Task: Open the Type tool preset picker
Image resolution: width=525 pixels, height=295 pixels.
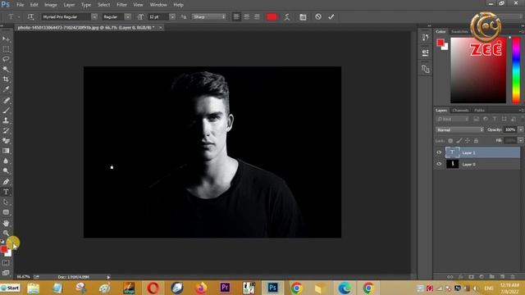Action: coord(13,16)
